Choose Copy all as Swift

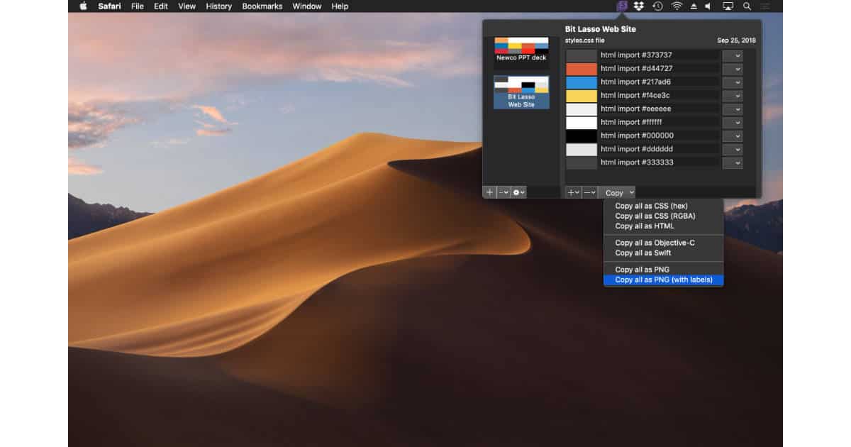coord(663,253)
